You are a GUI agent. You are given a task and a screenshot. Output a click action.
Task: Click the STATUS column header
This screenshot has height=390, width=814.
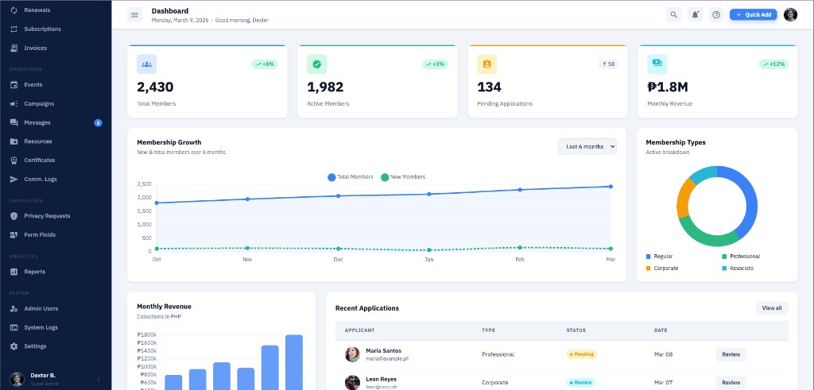pyautogui.click(x=576, y=331)
